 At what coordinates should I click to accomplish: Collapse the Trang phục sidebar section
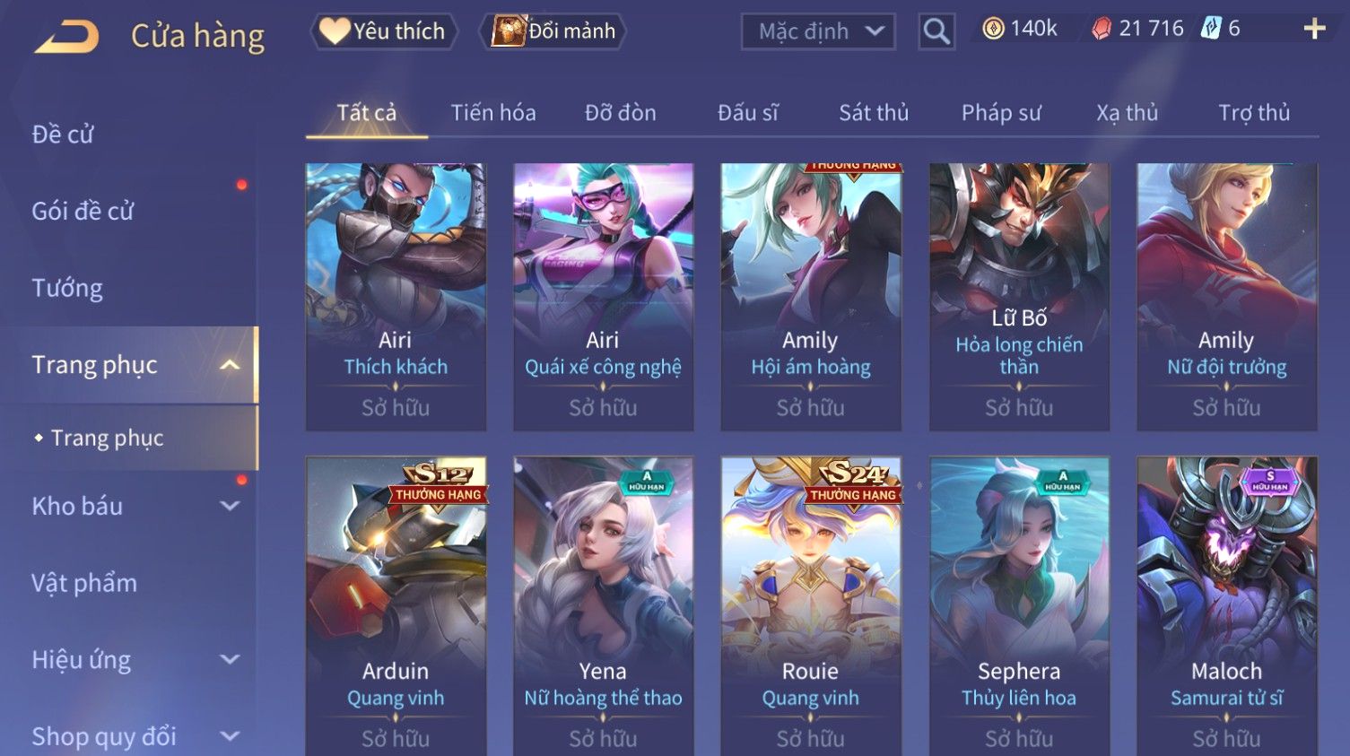point(230,365)
